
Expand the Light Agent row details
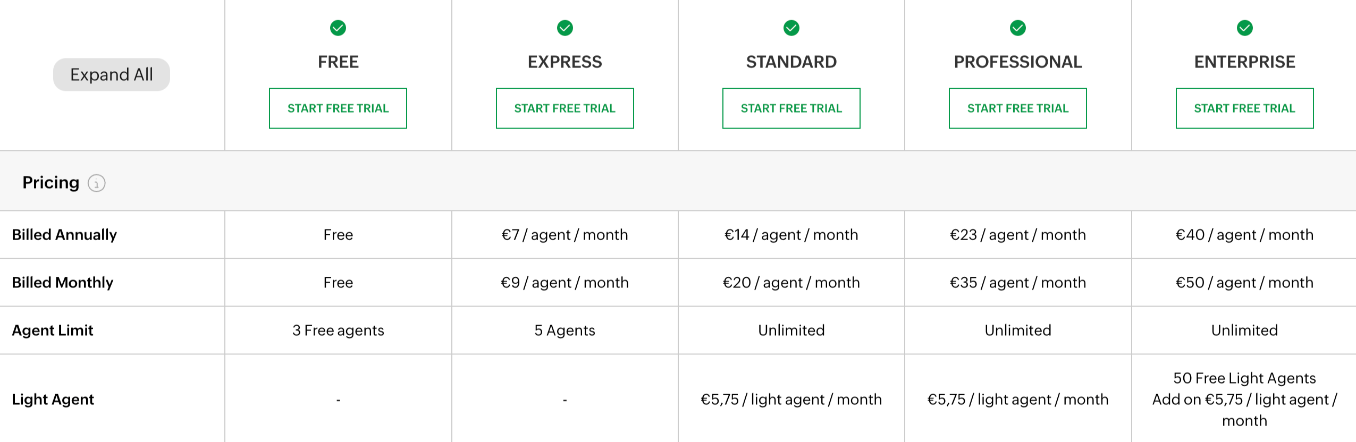[53, 399]
